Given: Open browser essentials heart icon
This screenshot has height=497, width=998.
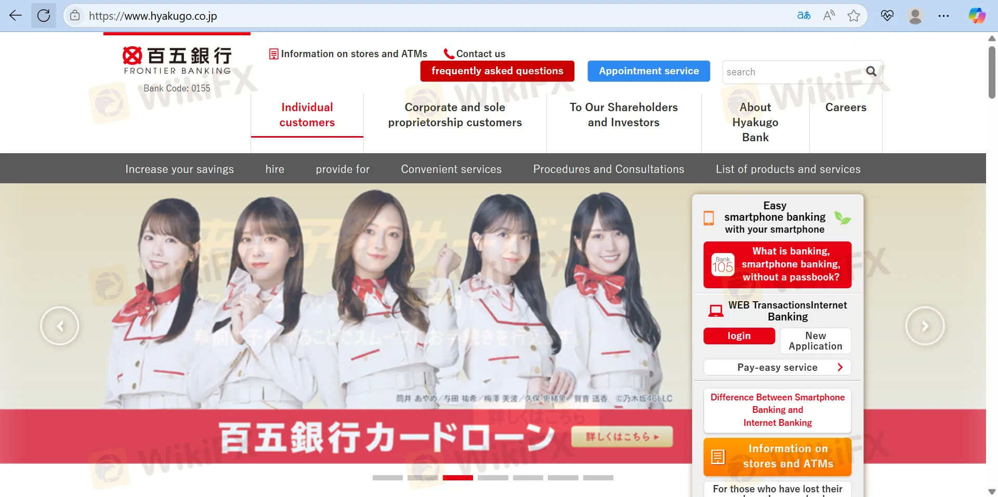Looking at the screenshot, I should (x=887, y=16).
